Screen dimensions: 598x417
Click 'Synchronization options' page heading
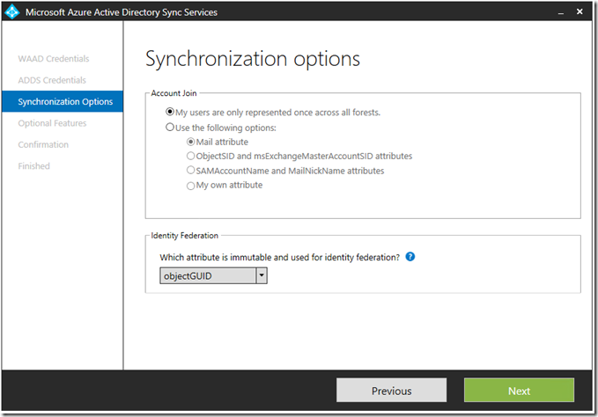(253, 59)
